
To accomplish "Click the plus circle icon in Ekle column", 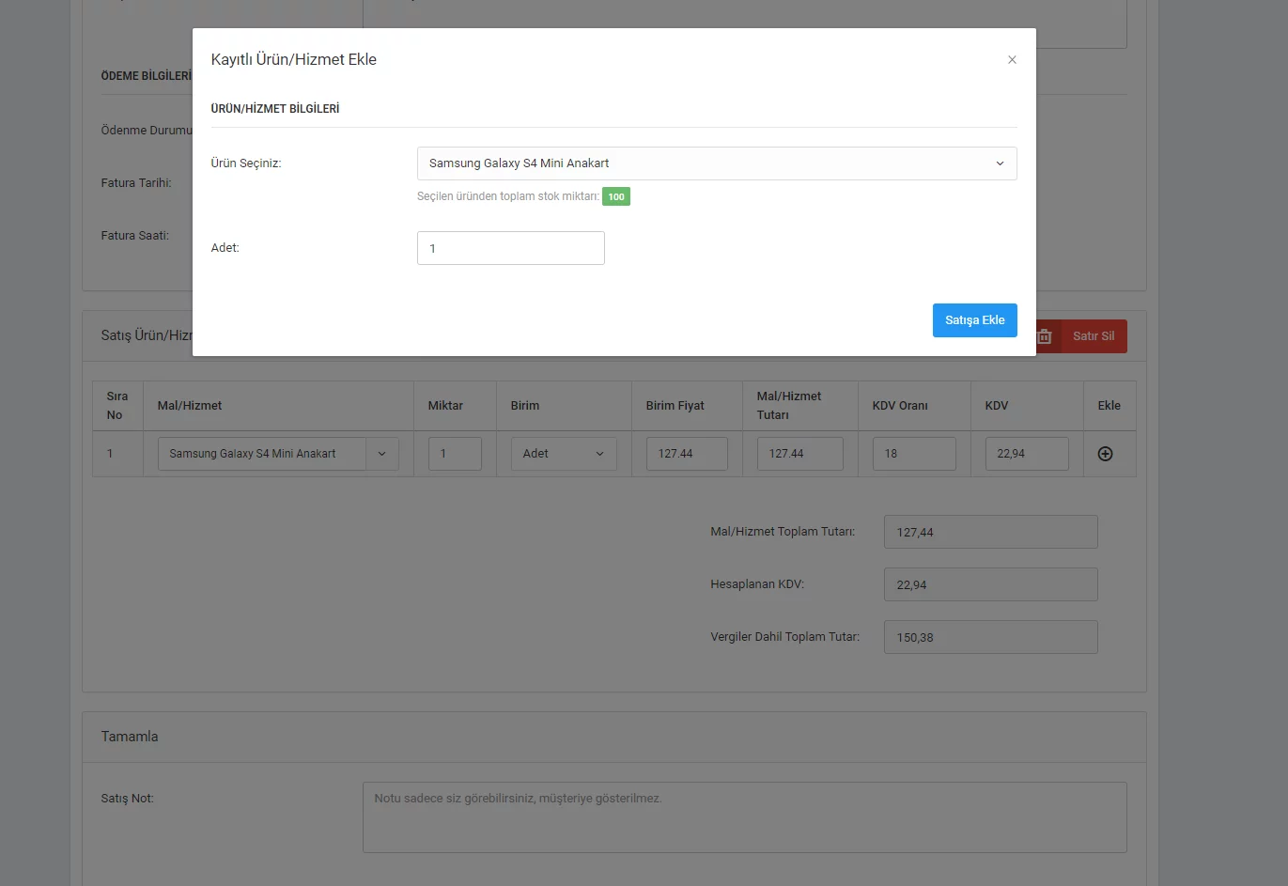I will 1105,454.
